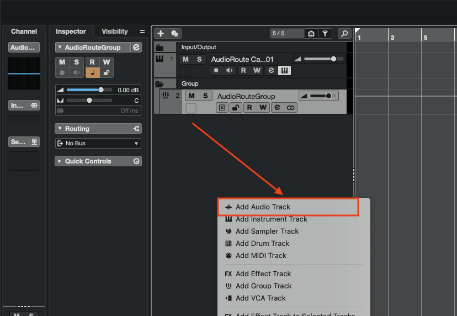
Task: Click the group track type icon for track 2
Action: (x=166, y=96)
